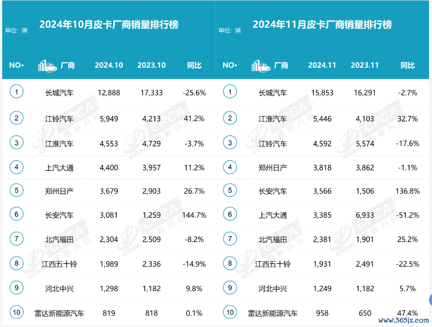Click the value 15,853
Viewport: 432px width, 327px height.
click(322, 93)
